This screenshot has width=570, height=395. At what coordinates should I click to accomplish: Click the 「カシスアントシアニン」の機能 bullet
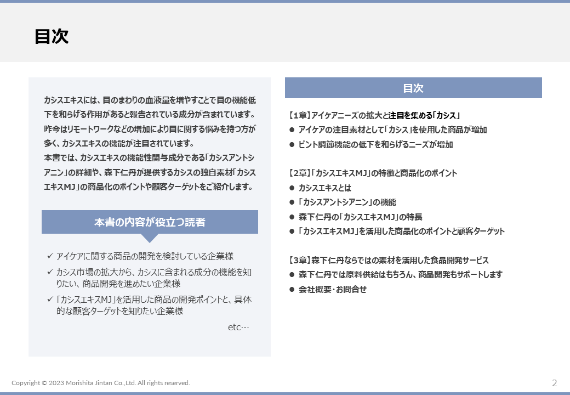coord(343,202)
